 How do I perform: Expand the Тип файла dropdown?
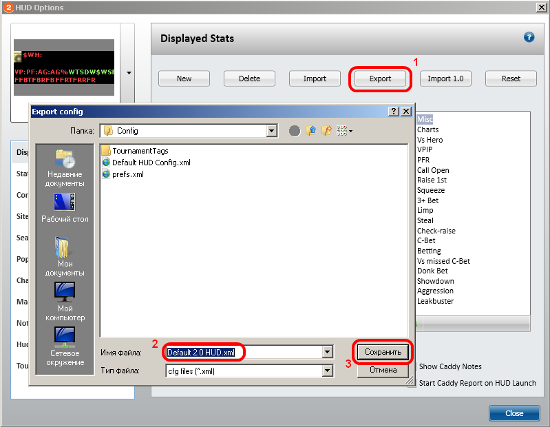pyautogui.click(x=327, y=371)
